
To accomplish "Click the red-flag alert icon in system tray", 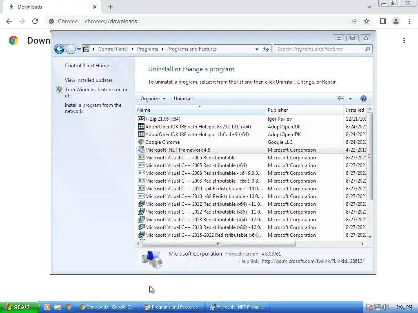I will 369,307.
